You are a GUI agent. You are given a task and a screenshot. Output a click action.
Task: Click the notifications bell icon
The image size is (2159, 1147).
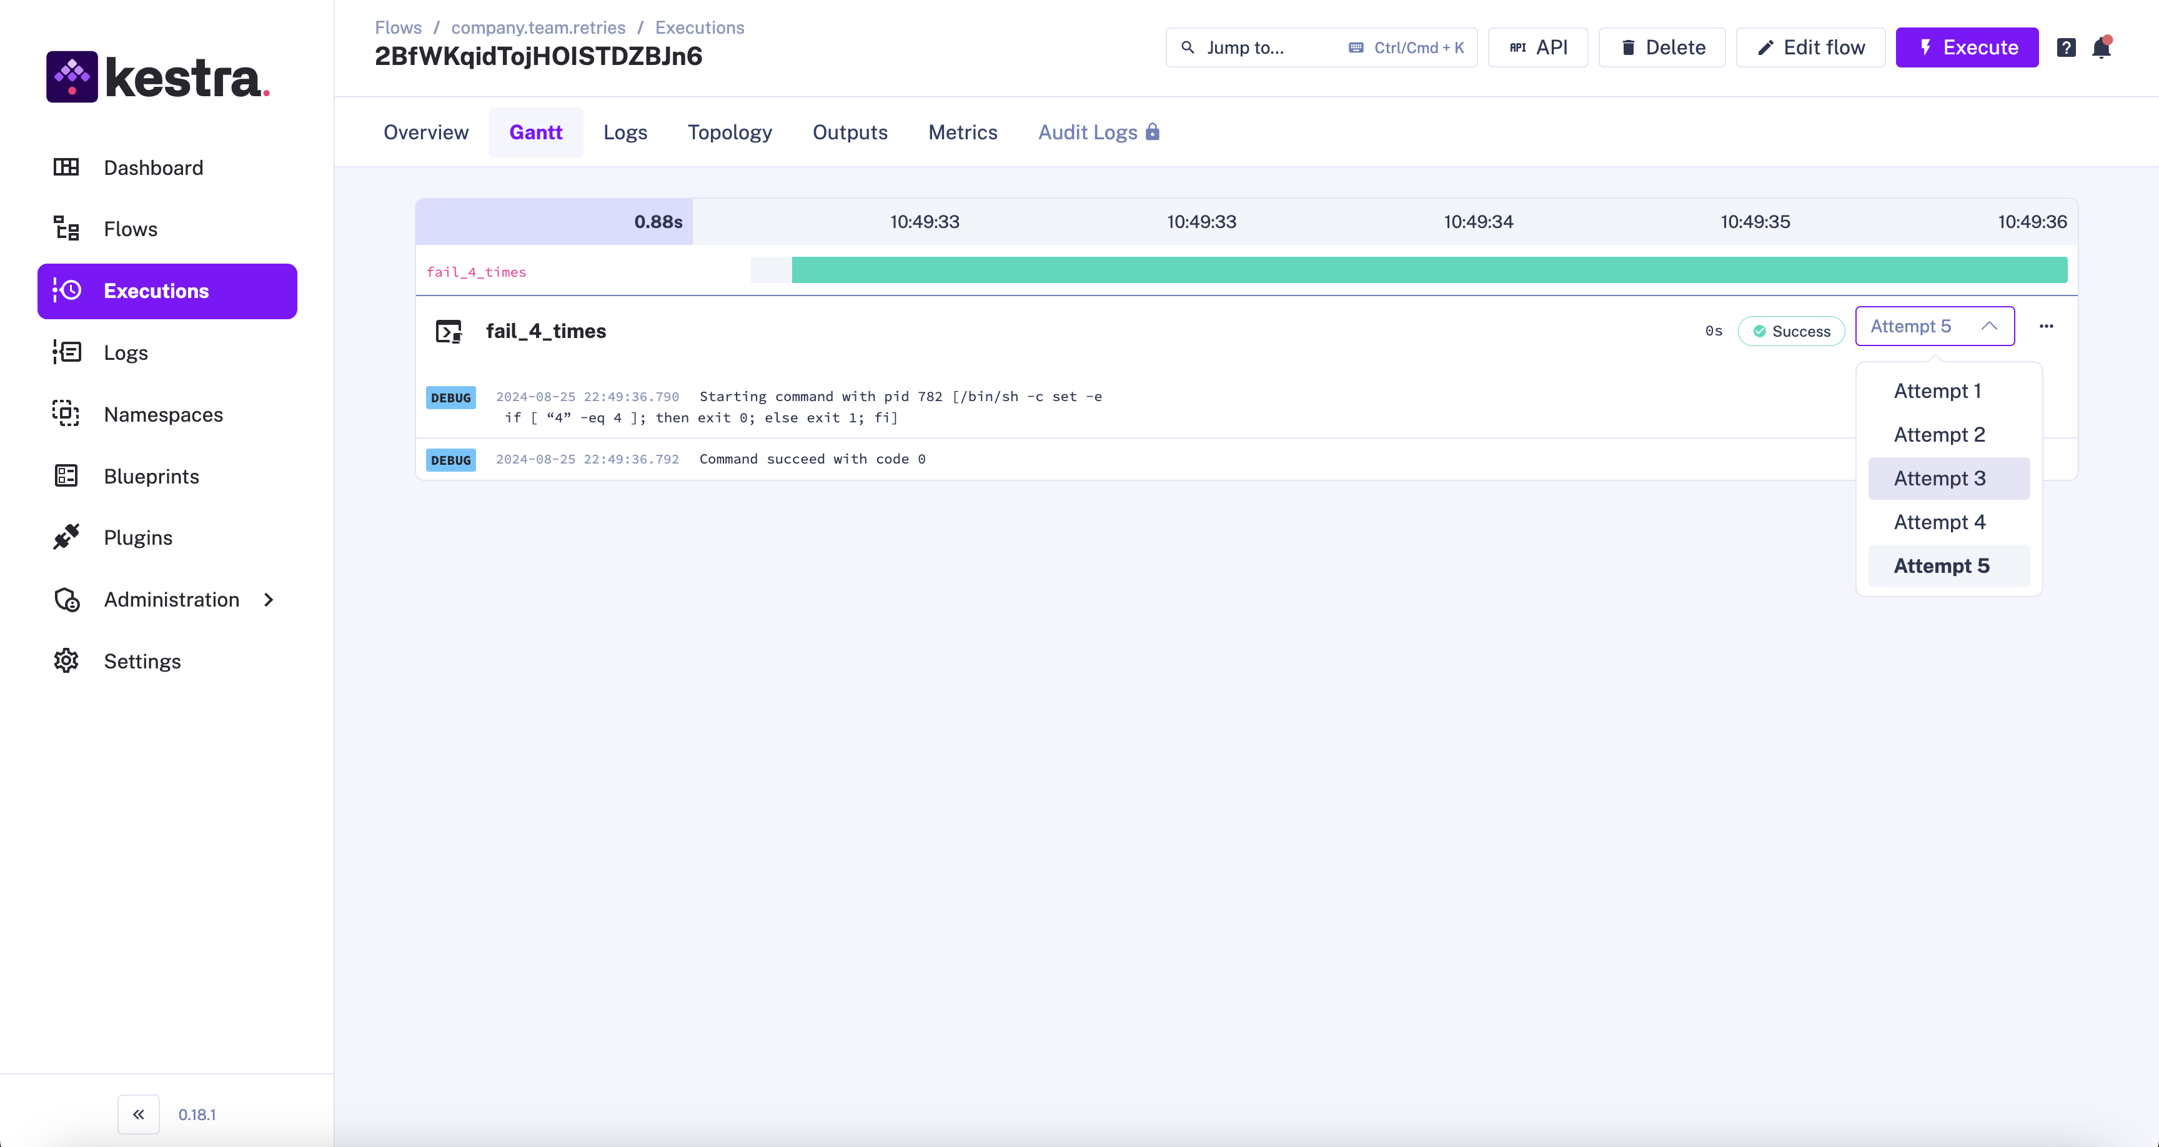(2101, 47)
